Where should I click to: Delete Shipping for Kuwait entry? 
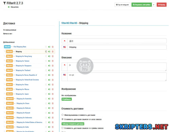pyautogui.click(x=53, y=113)
